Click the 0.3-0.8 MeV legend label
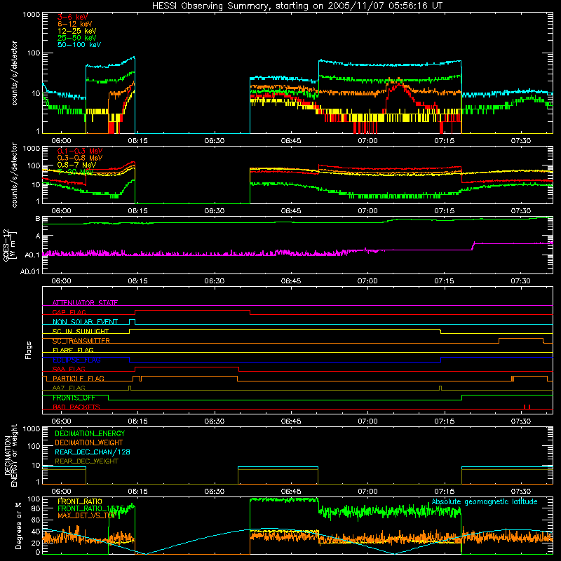The image size is (561, 561). pos(80,158)
